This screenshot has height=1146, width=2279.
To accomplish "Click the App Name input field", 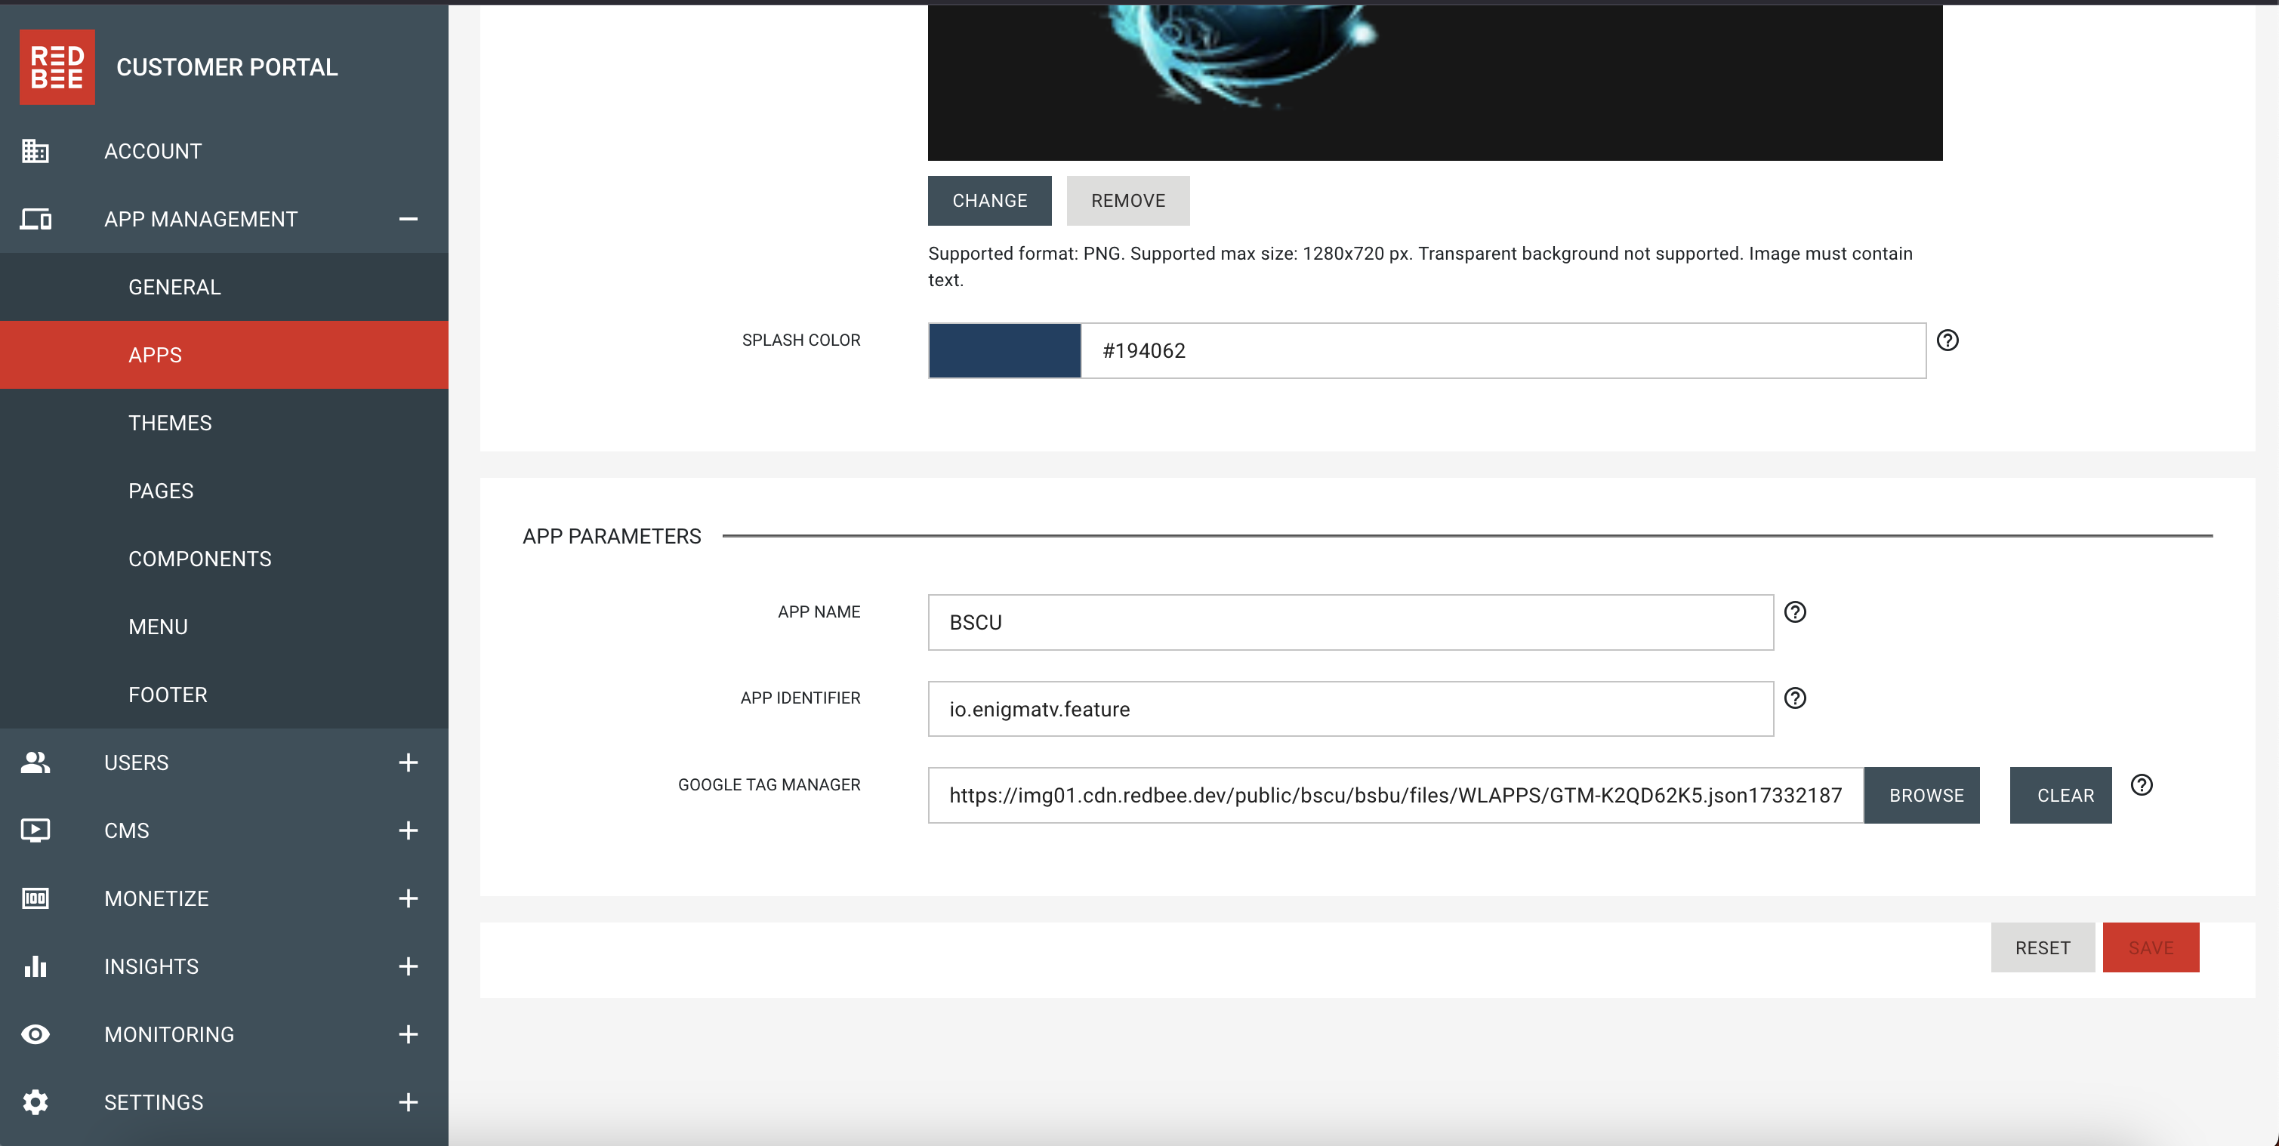I will click(x=1350, y=623).
